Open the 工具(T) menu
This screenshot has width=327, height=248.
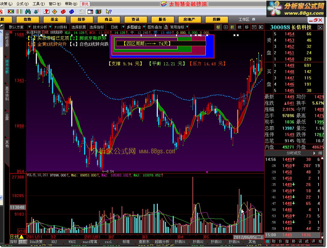coord(39,4)
